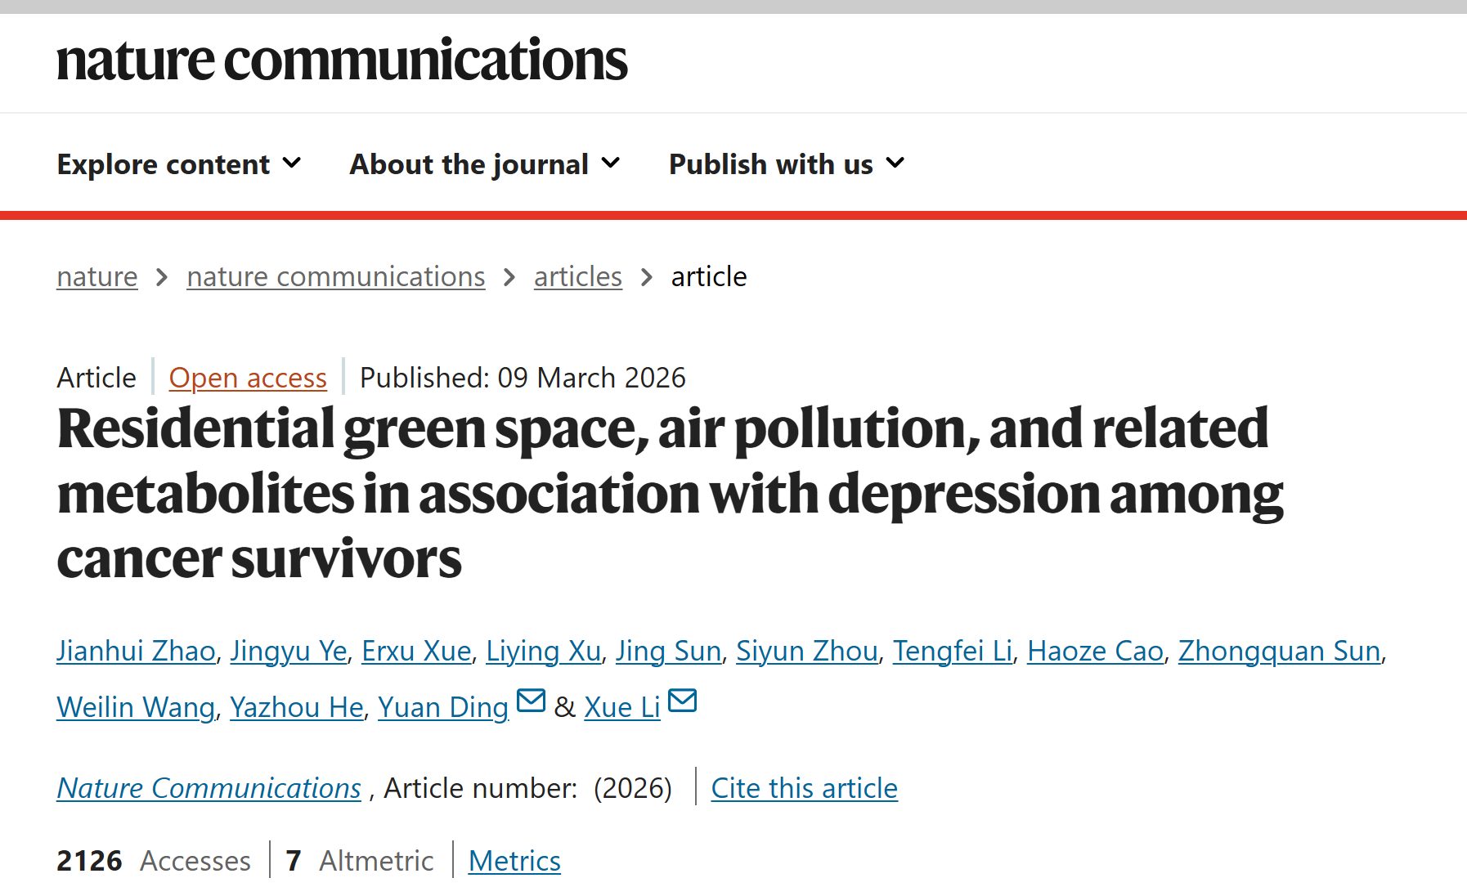
Task: Go to the nature breadcrumb link
Action: 96,277
